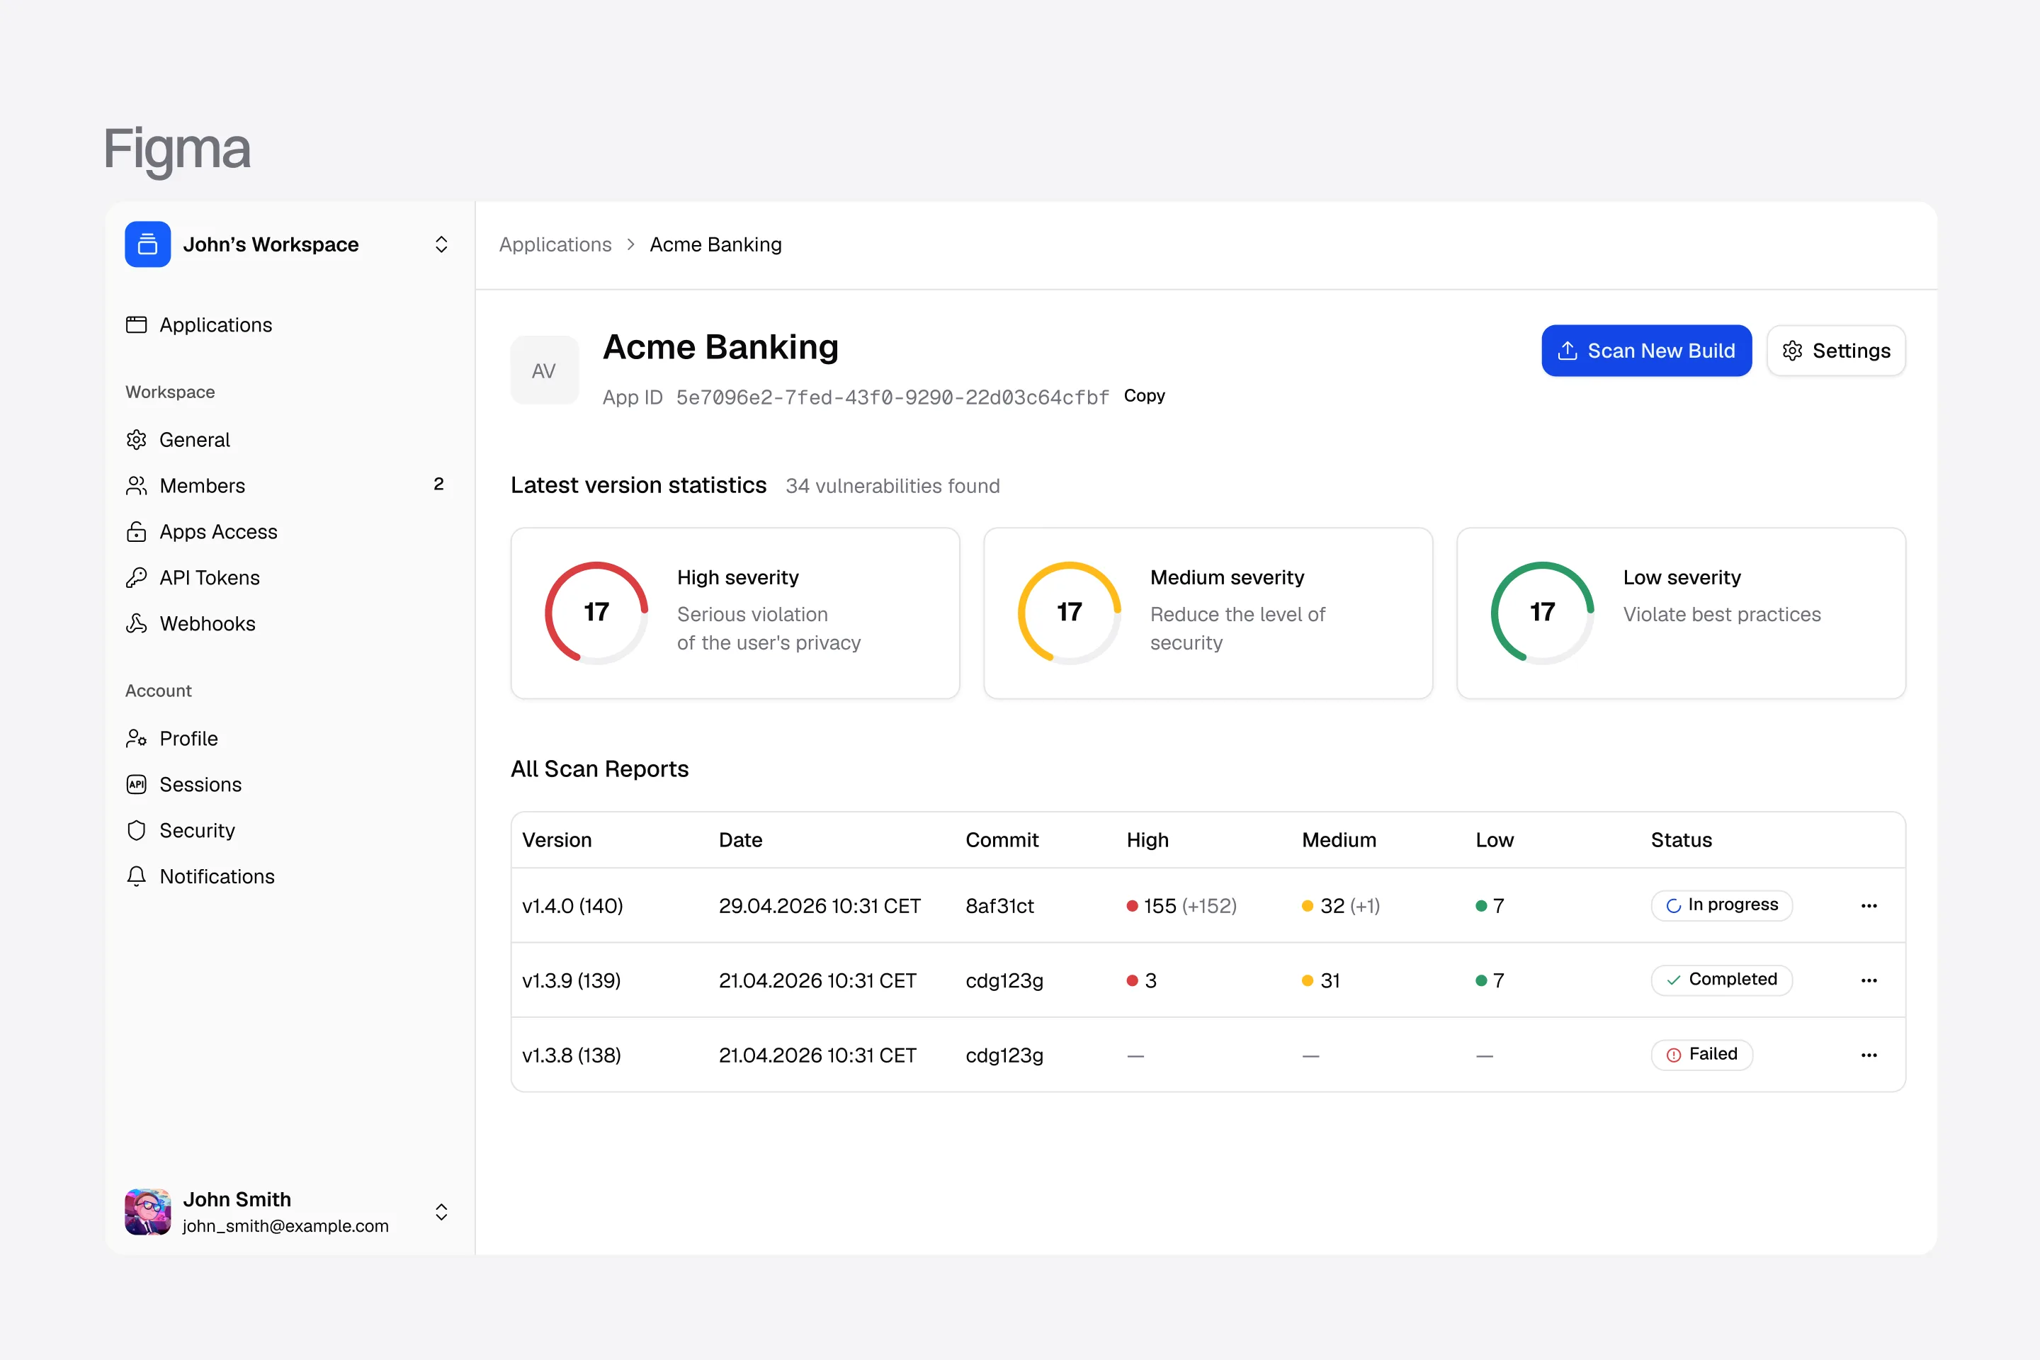
Task: Click the Sessions API icon
Action: click(136, 784)
